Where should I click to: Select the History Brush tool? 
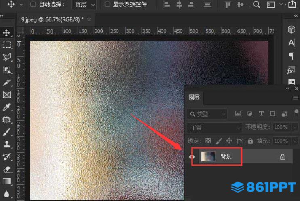pyautogui.click(x=6, y=157)
